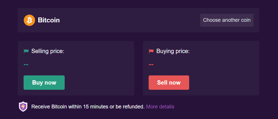Select the Buying price label text
Viewport: 278px width, 119px height.
[x=173, y=51]
